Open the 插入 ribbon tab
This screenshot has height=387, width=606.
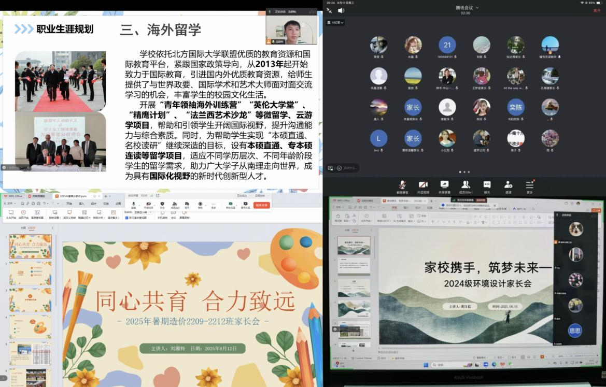point(81,204)
